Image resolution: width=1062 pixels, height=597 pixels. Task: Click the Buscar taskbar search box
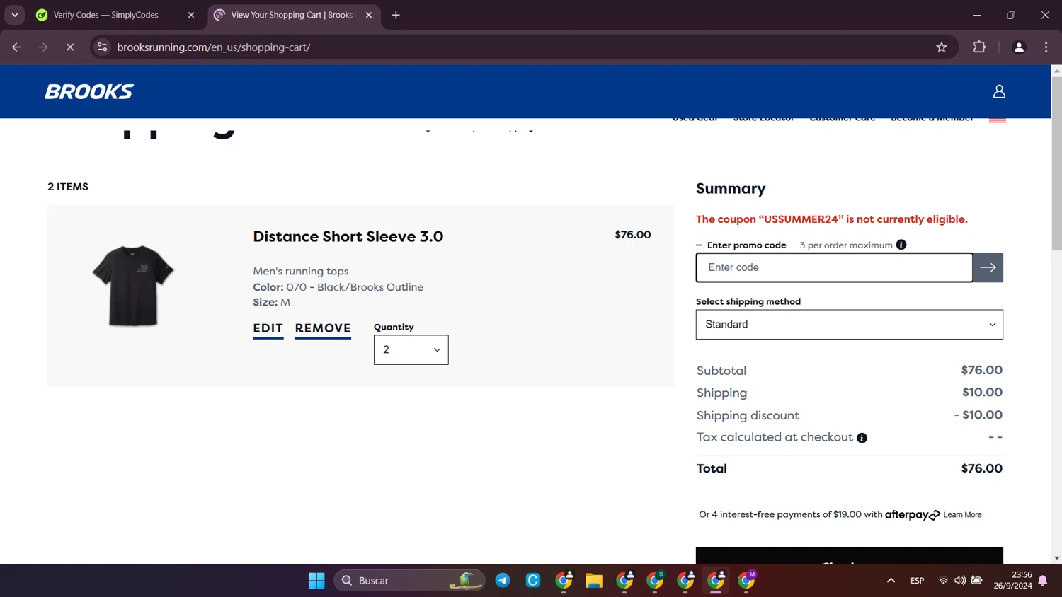(x=409, y=581)
